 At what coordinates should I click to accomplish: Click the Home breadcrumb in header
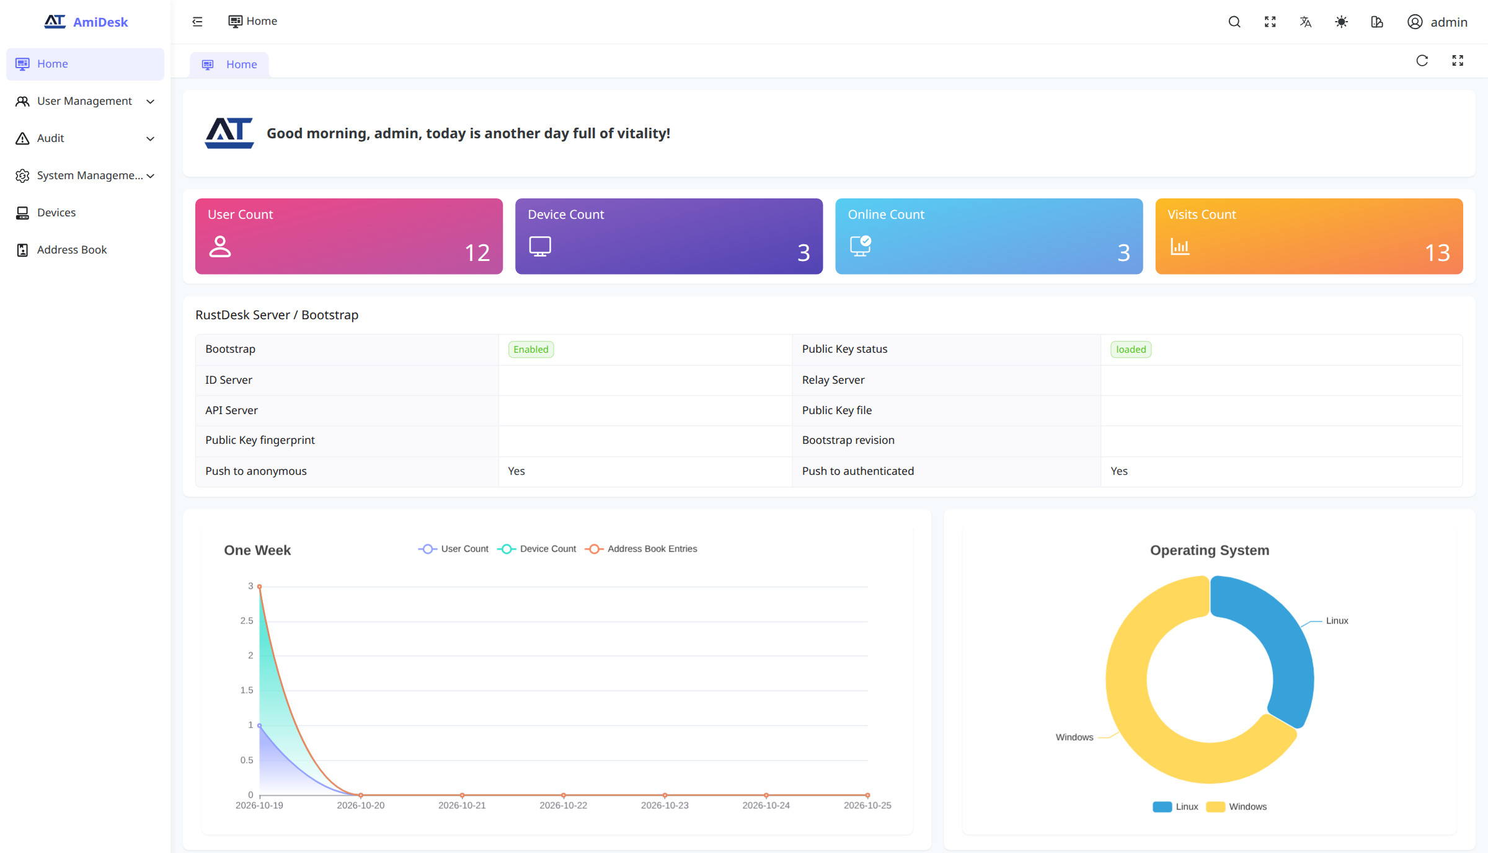tap(252, 21)
